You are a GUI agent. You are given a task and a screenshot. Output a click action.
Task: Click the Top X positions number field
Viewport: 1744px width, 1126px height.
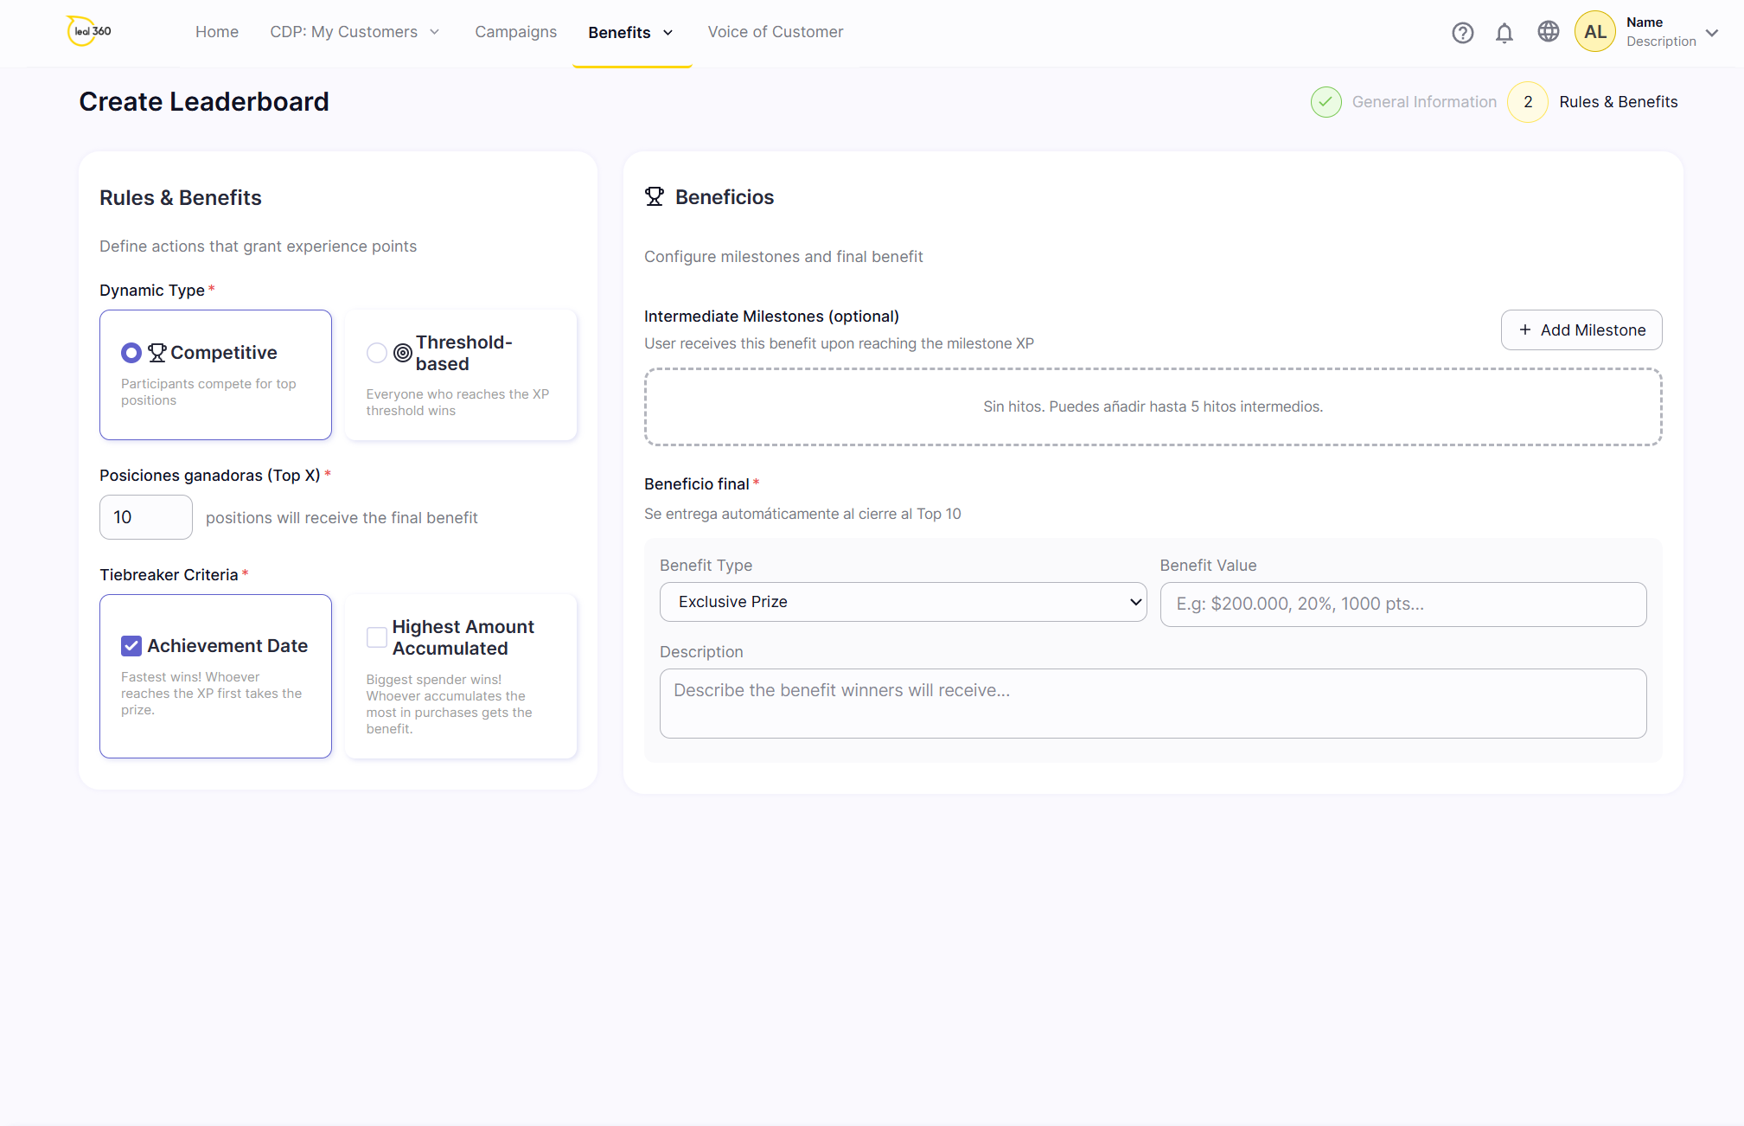pos(146,517)
